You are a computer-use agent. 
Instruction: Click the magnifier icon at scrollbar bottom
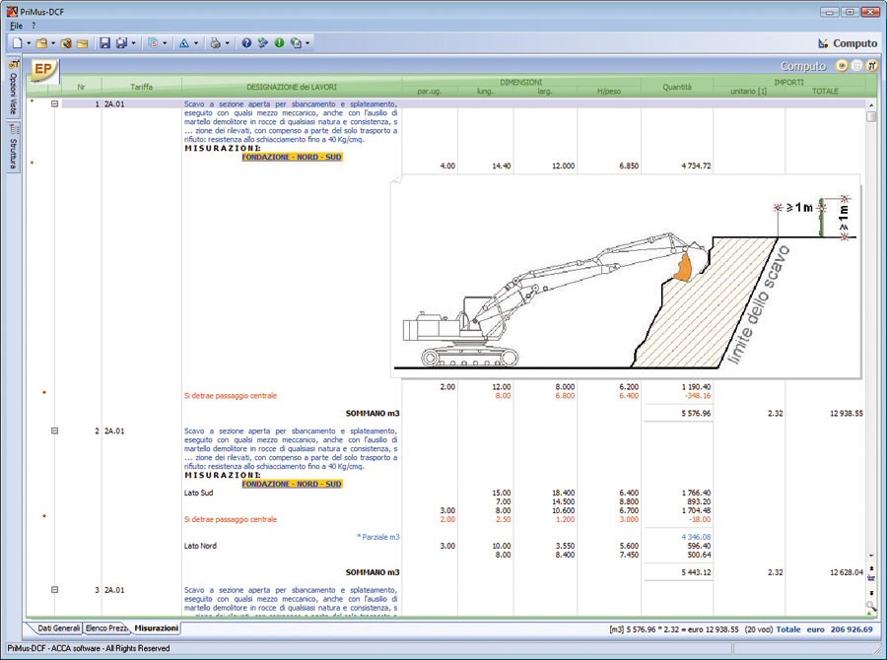click(871, 607)
